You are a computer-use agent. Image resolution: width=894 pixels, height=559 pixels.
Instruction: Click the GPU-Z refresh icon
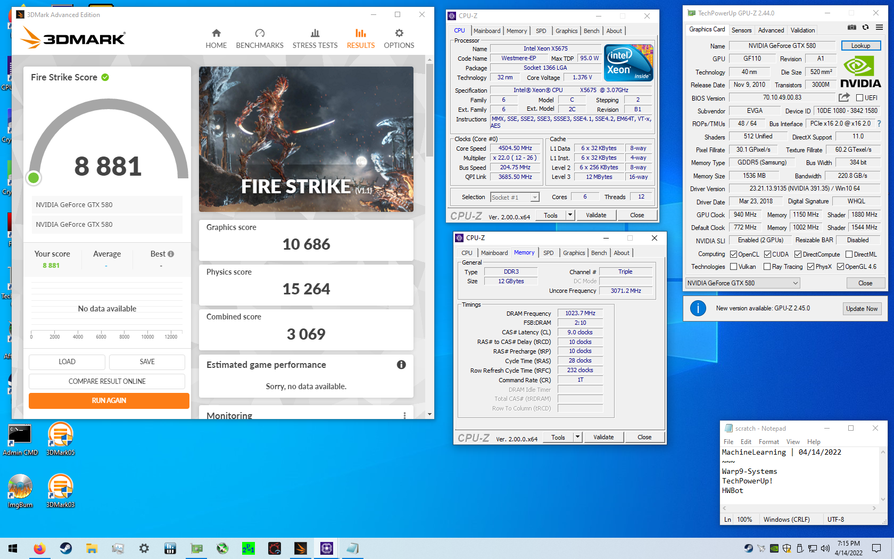865,27
